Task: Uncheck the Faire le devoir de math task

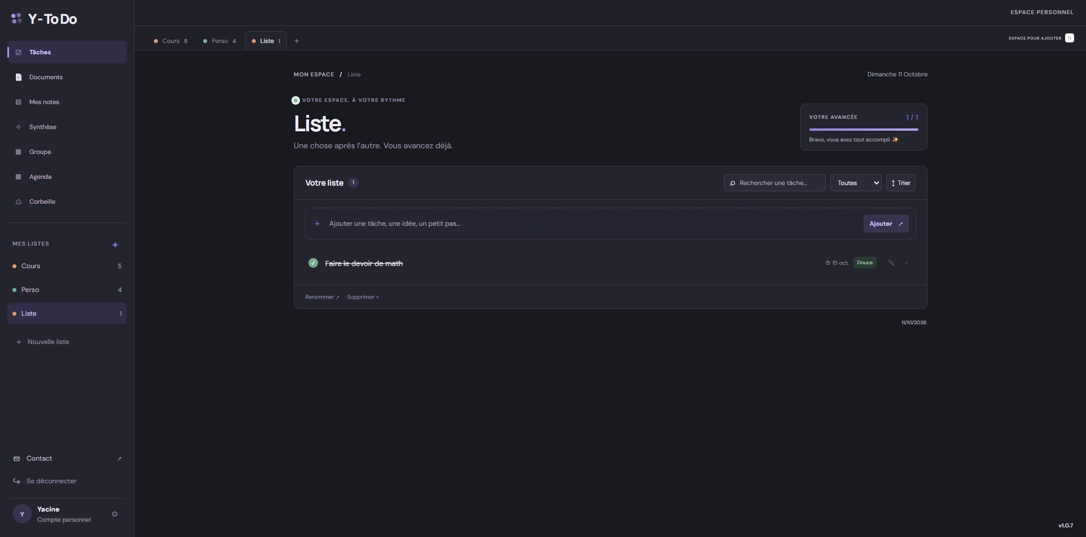Action: [x=313, y=263]
